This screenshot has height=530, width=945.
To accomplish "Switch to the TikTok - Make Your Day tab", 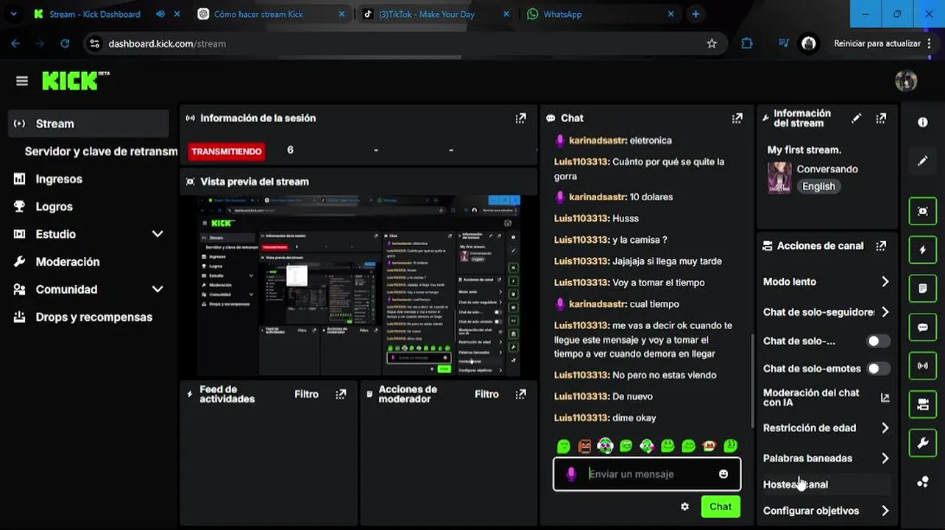I will pyautogui.click(x=427, y=14).
